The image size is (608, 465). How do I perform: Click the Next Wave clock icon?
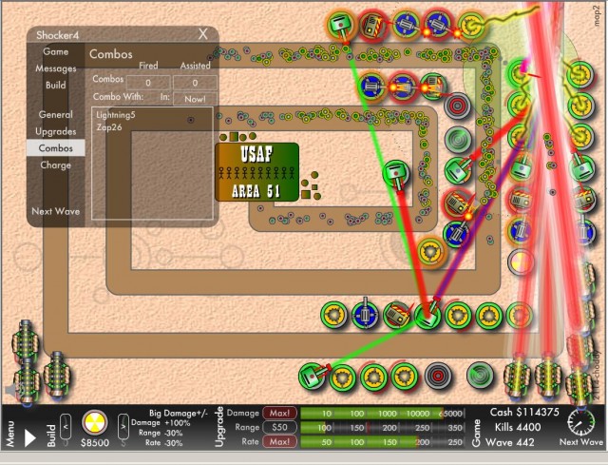[x=580, y=423]
